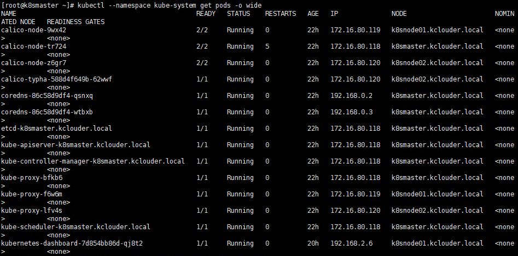
Task: Click calico-typha-588d4f649b-62wwf pod name
Action: click(58, 79)
